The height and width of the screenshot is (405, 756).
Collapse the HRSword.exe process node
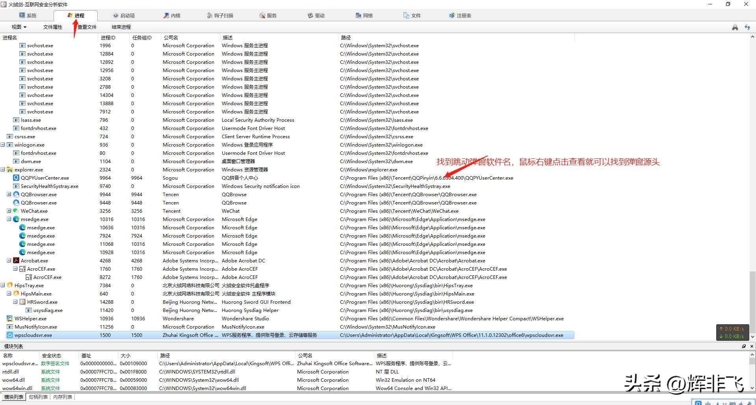(15, 302)
